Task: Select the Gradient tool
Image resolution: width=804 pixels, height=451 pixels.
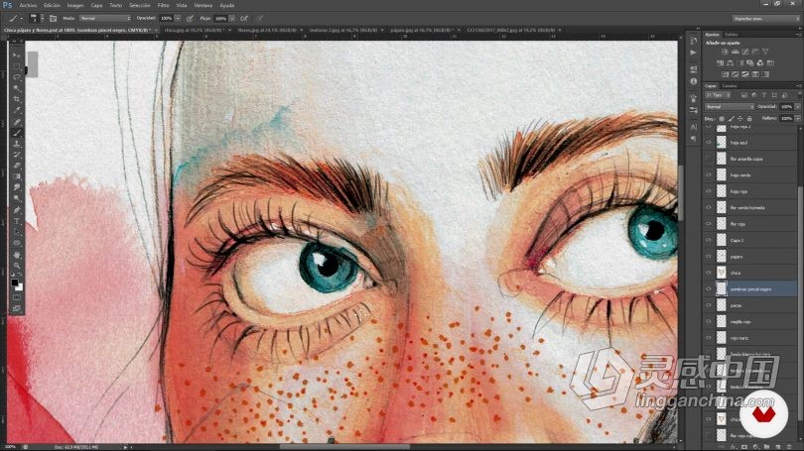Action: [x=17, y=176]
